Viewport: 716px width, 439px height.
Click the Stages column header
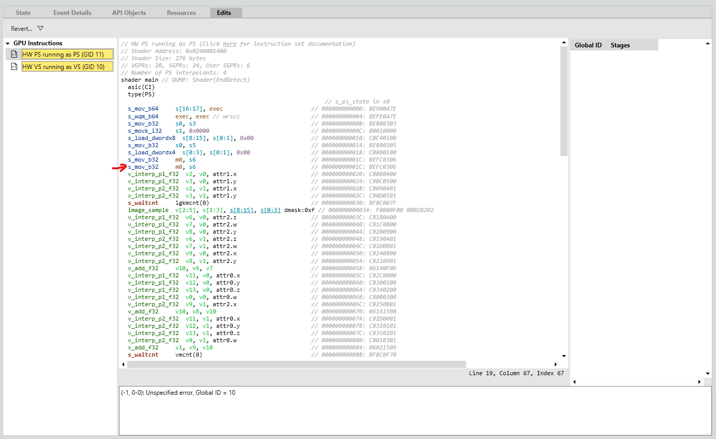620,45
